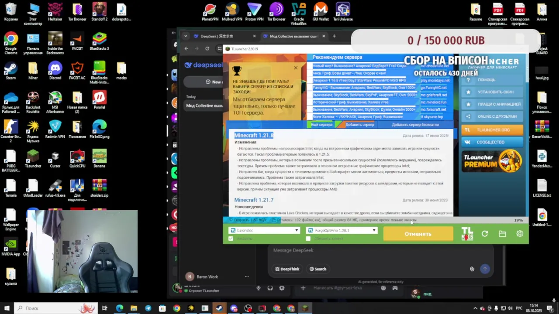Toggle Search mode in DeepSeek
Image resolution: width=559 pixels, height=314 pixels.
(318, 269)
